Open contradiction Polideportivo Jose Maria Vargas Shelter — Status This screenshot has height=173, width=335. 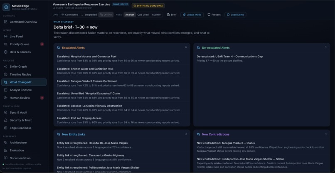262,163
